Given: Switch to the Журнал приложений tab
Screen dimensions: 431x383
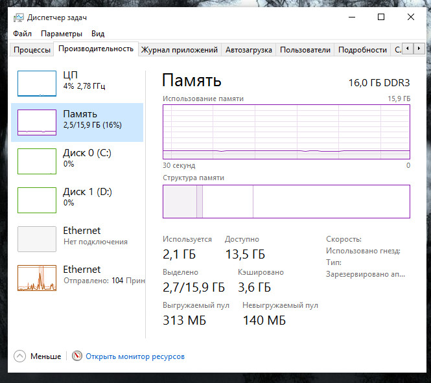Looking at the screenshot, I should pos(179,50).
